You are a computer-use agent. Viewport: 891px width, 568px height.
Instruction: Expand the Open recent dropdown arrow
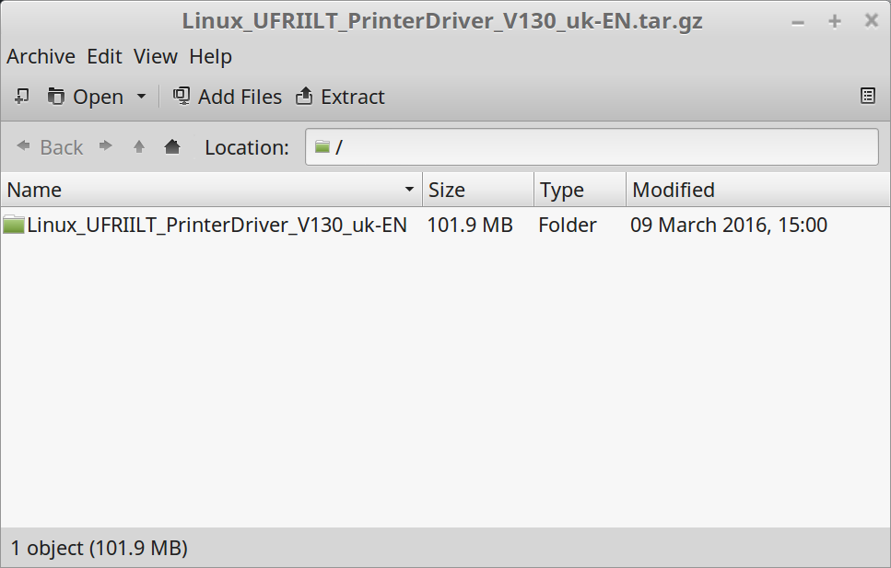(141, 97)
